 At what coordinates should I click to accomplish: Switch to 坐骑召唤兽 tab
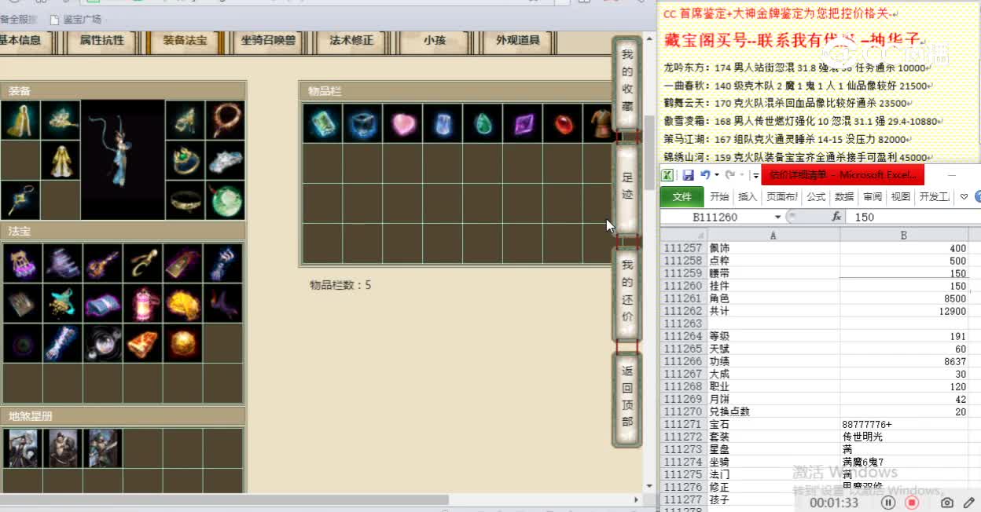pyautogui.click(x=269, y=40)
